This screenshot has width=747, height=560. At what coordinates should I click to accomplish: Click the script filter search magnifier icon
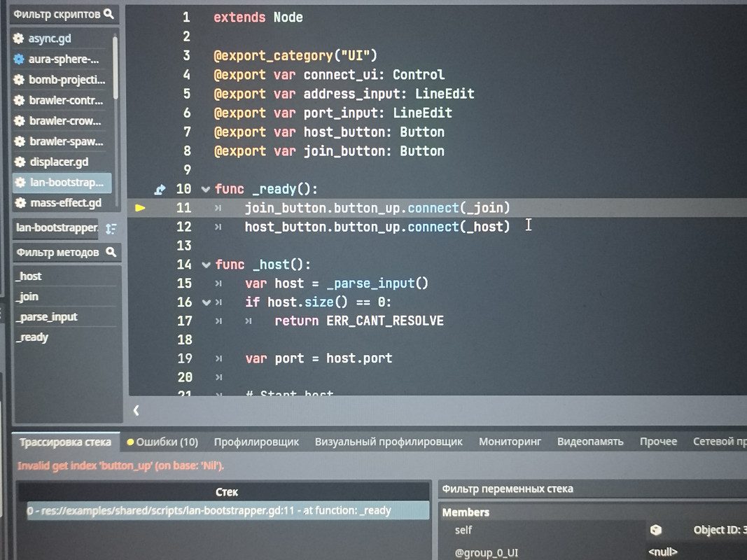click(x=109, y=14)
